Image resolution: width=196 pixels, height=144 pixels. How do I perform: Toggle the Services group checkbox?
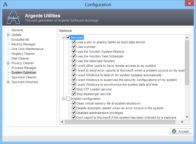[x=68, y=37]
